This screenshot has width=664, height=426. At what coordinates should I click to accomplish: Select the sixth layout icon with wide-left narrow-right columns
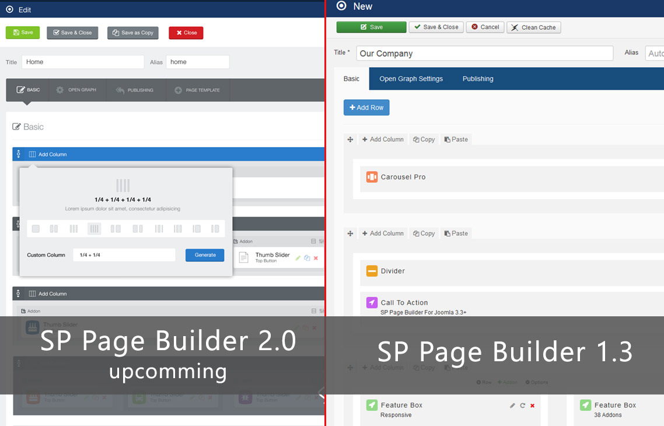point(138,229)
